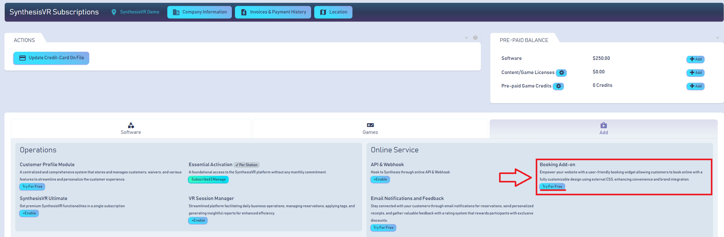The image size is (724, 237).
Task: Click the Operations section heading
Action: [38, 150]
